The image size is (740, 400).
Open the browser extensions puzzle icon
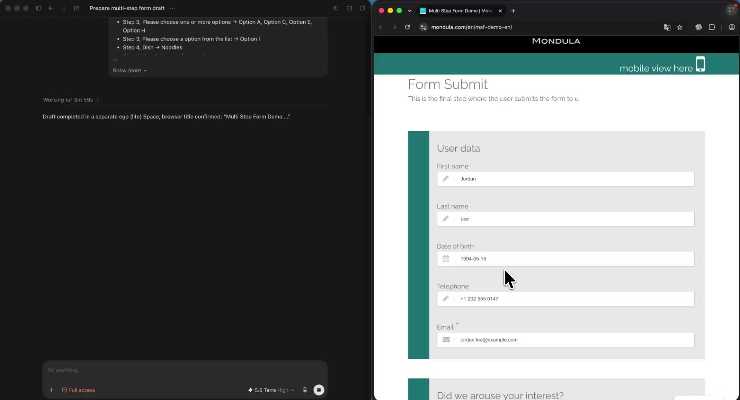[712, 27]
